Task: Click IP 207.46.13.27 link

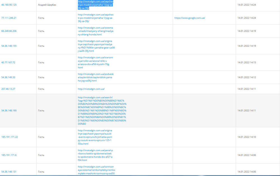Action: pyautogui.click(x=8, y=89)
